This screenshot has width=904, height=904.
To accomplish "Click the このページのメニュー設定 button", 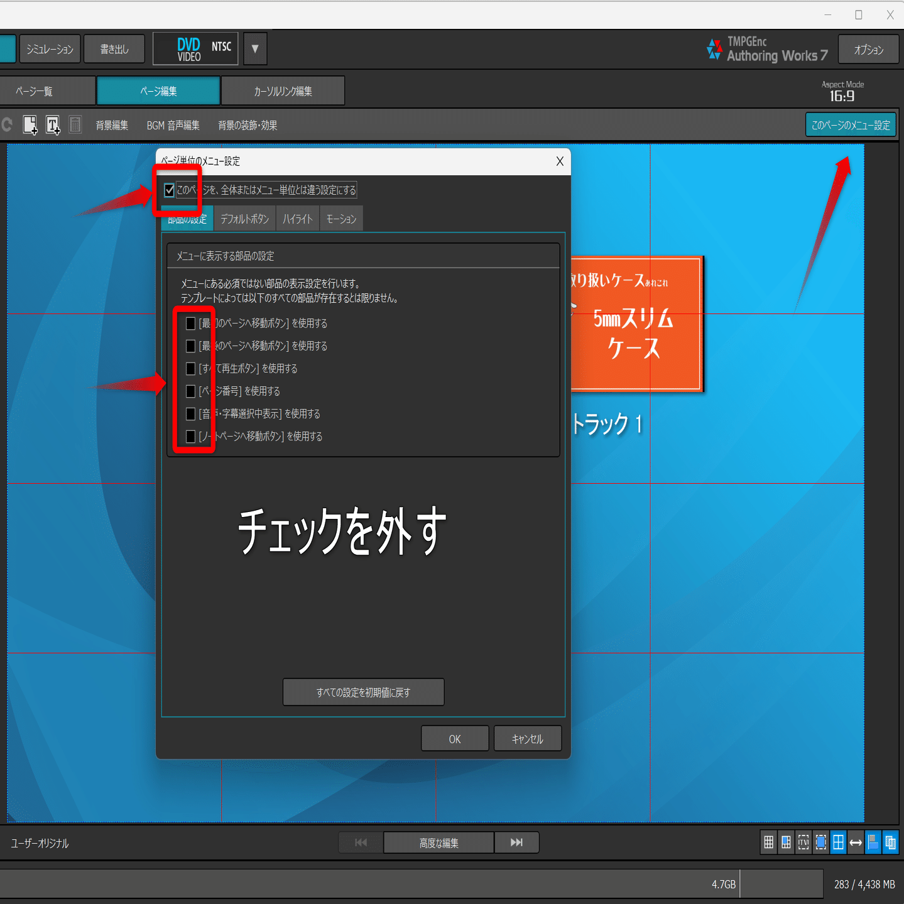I will (851, 124).
